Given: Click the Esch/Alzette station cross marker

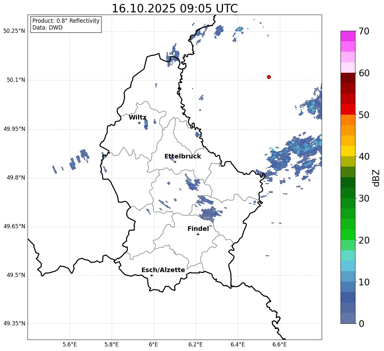Looking at the screenshot, I should (x=151, y=275).
